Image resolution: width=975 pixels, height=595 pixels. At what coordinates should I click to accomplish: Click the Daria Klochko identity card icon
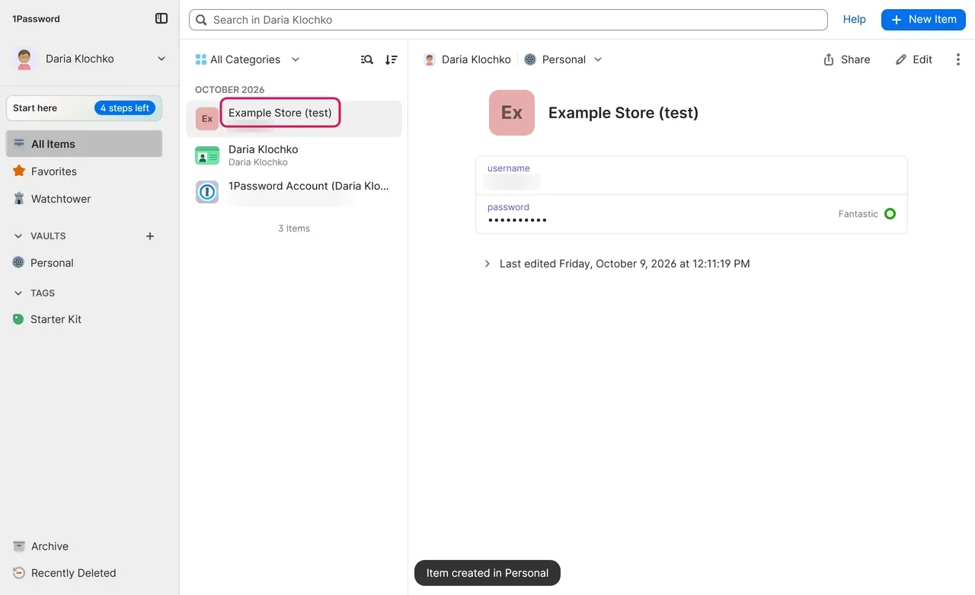point(207,155)
